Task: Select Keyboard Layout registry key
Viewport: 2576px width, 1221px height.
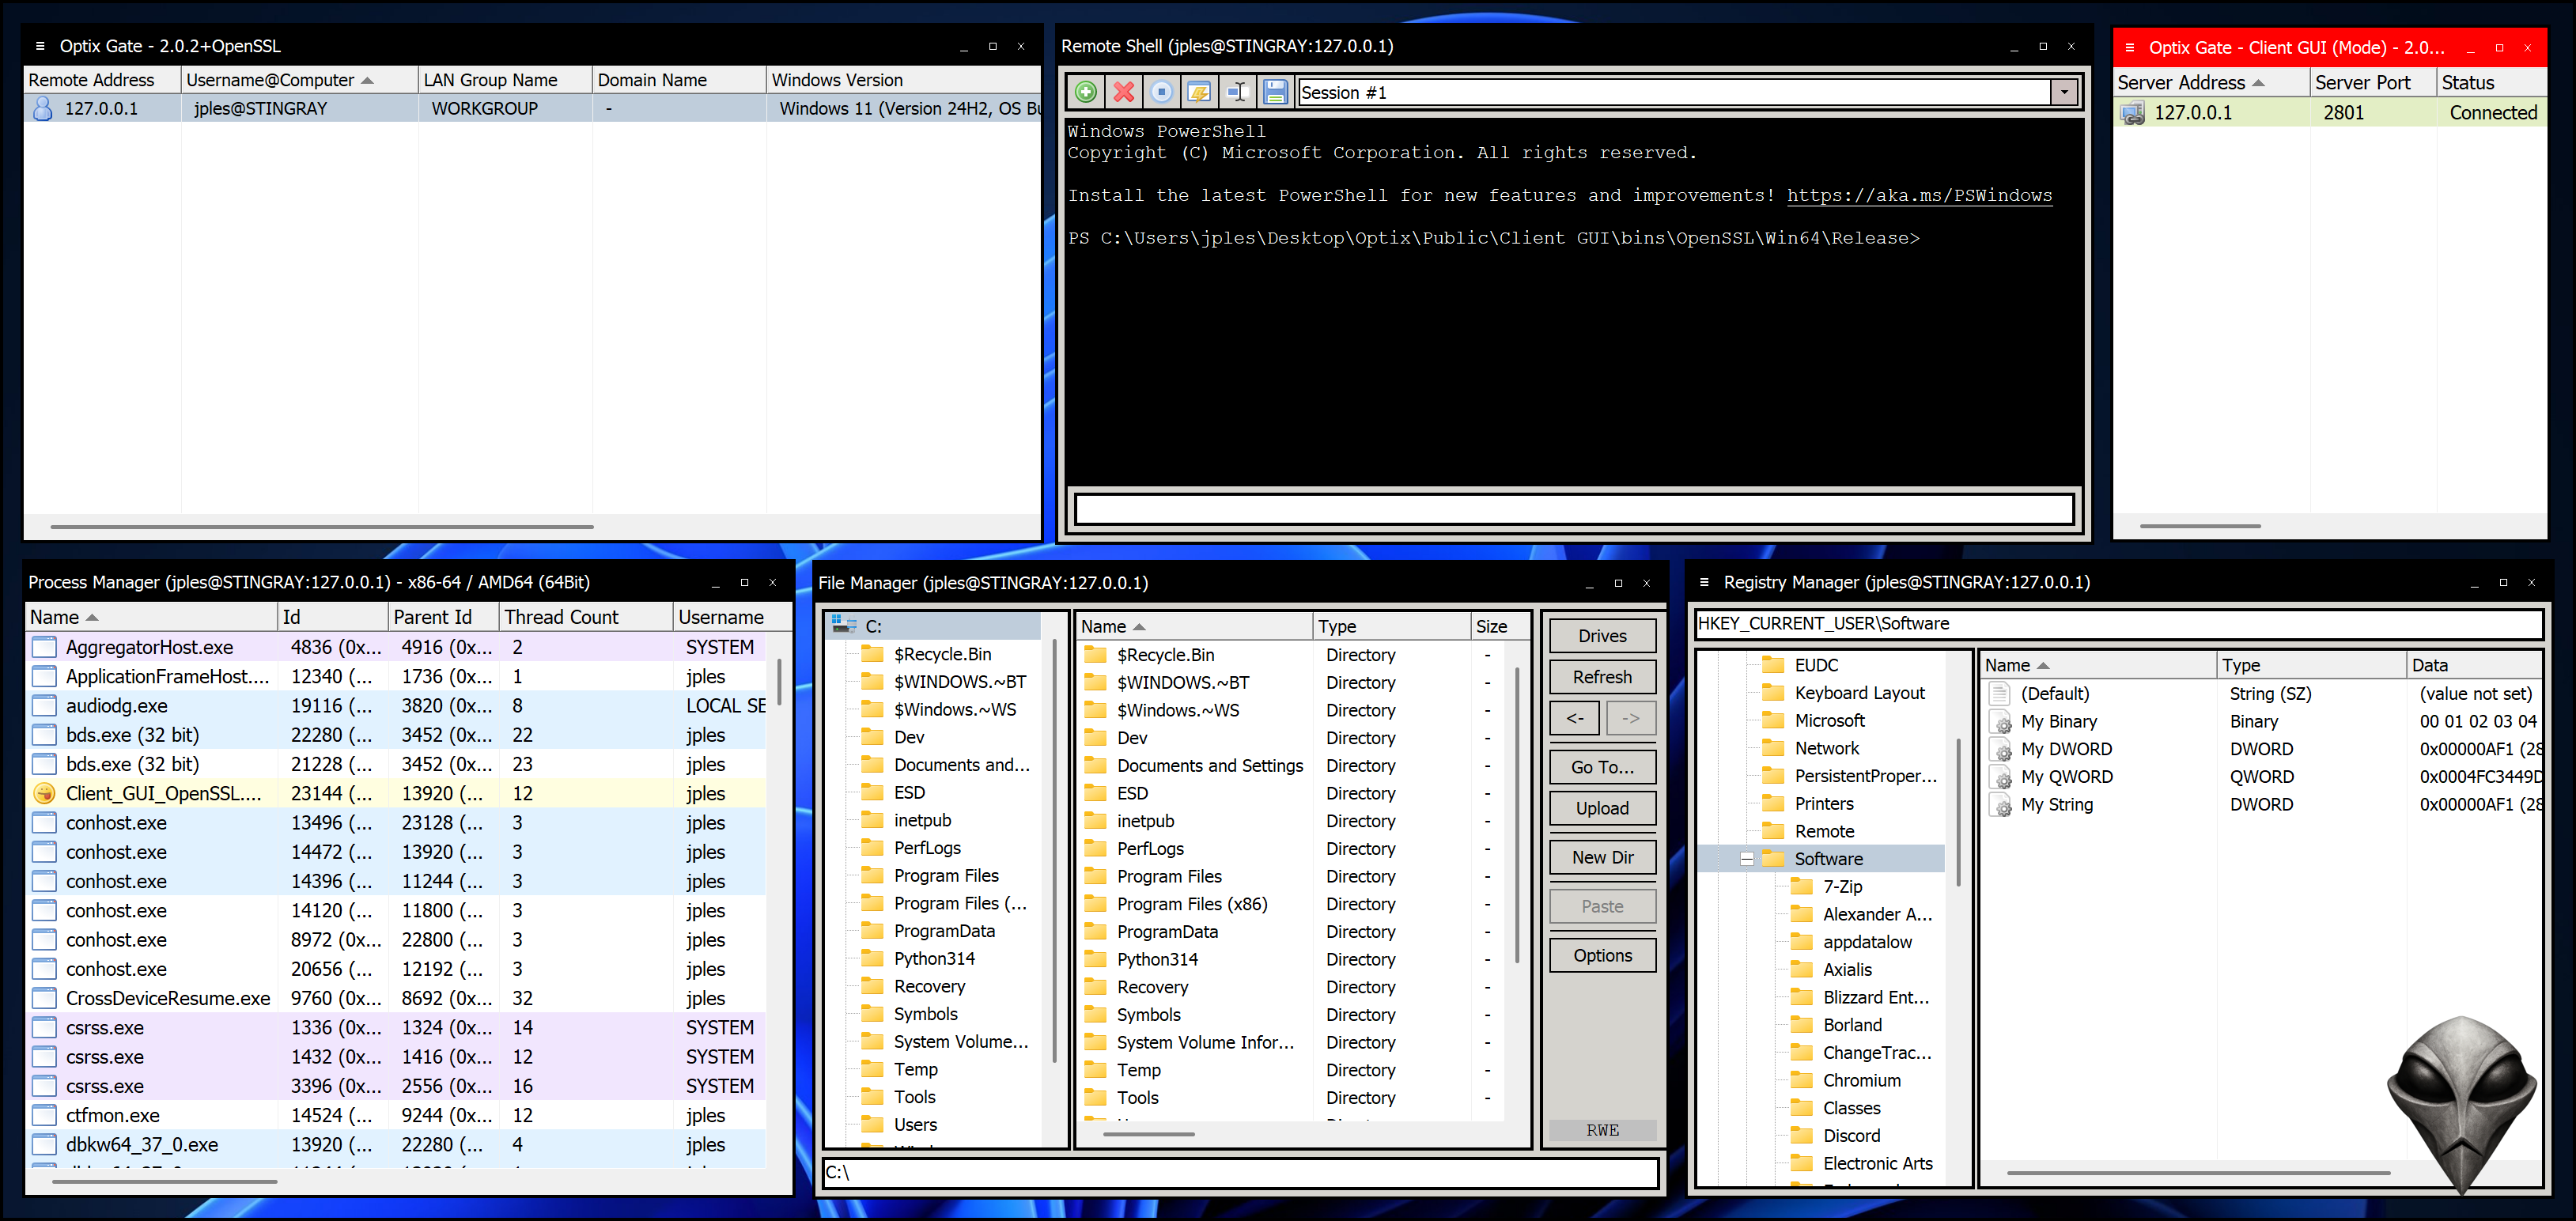Action: (1859, 693)
